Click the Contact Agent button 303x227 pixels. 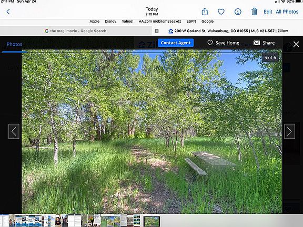[176, 43]
